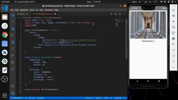Open the Files app in the dock

[x=5, y=17]
